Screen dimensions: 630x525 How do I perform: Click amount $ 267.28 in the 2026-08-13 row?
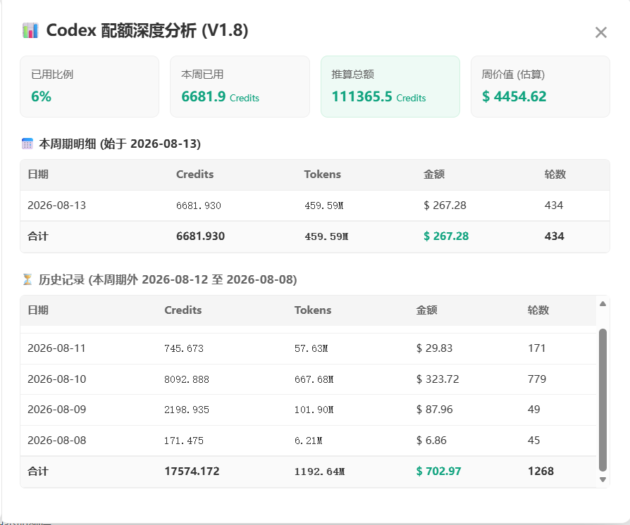pyautogui.click(x=445, y=205)
